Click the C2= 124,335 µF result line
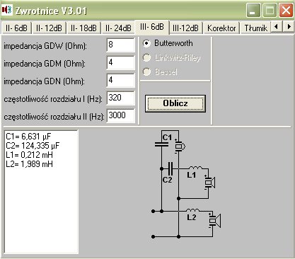The image size is (295, 259). point(33,146)
